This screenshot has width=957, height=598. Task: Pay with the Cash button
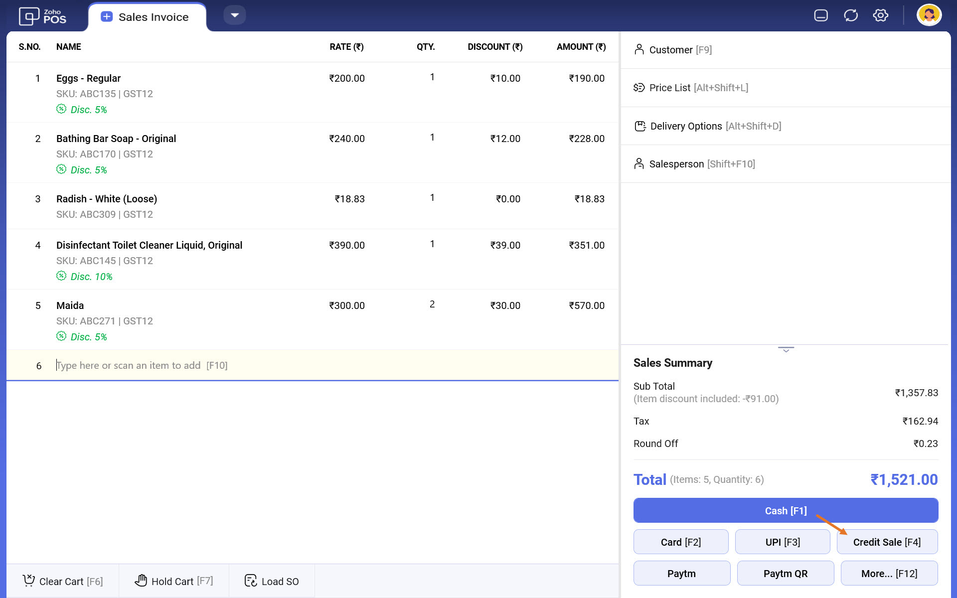(785, 511)
